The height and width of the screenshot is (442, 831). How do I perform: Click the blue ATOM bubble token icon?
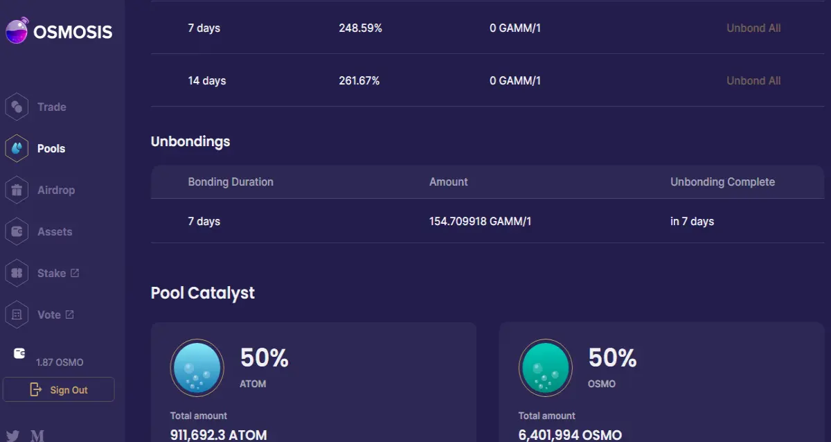coord(197,368)
